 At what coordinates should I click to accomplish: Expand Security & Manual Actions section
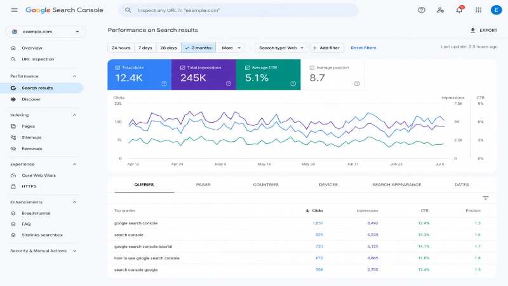click(74, 251)
